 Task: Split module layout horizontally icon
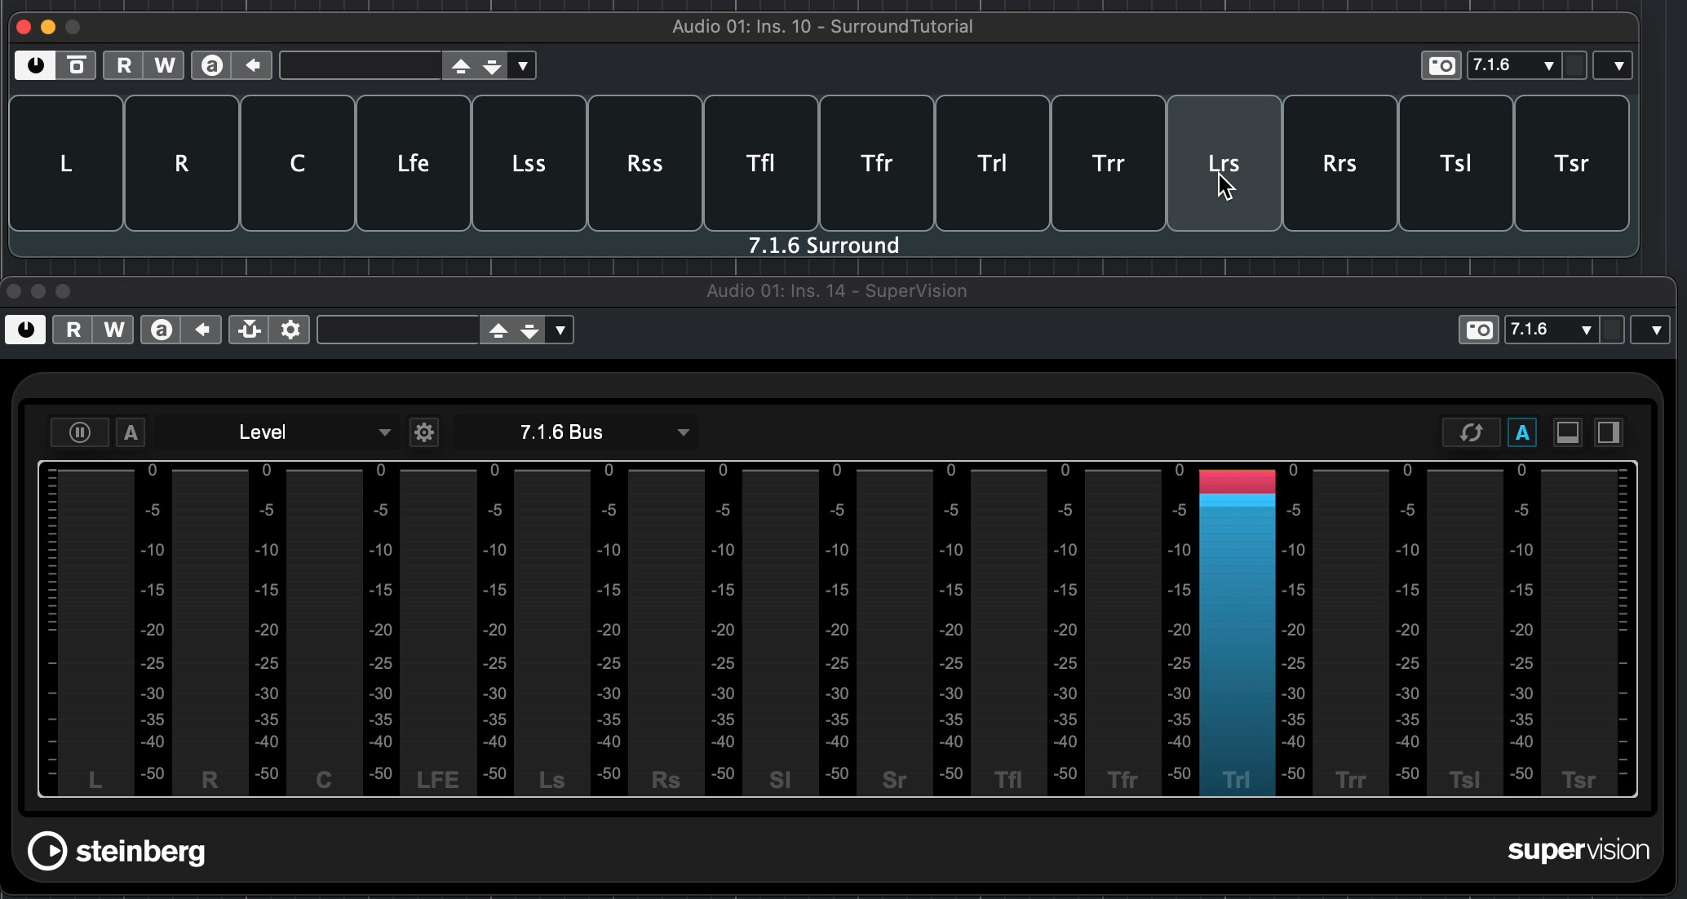coord(1567,432)
